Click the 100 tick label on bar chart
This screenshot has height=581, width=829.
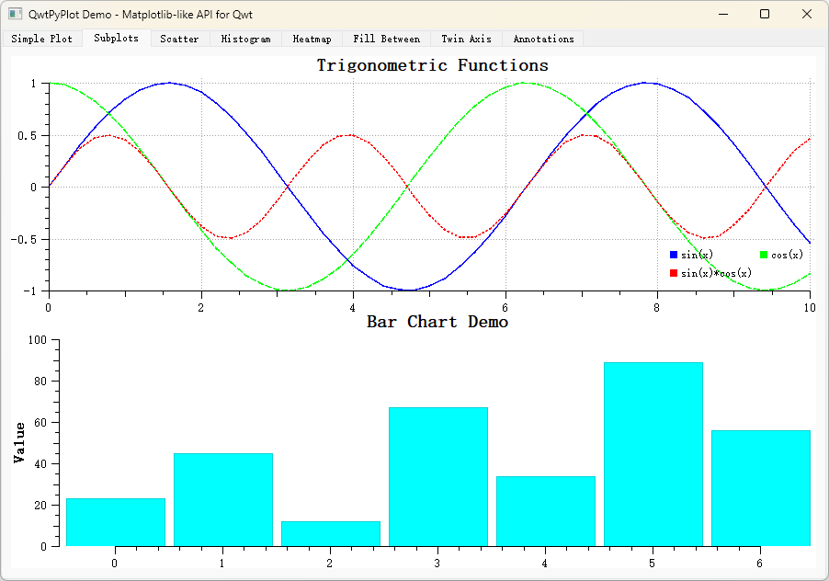coord(37,340)
